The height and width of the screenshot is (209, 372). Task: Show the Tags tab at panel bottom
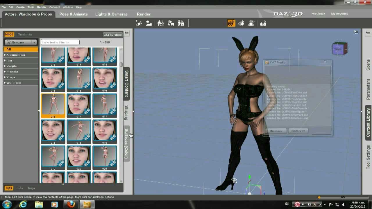(x=31, y=188)
